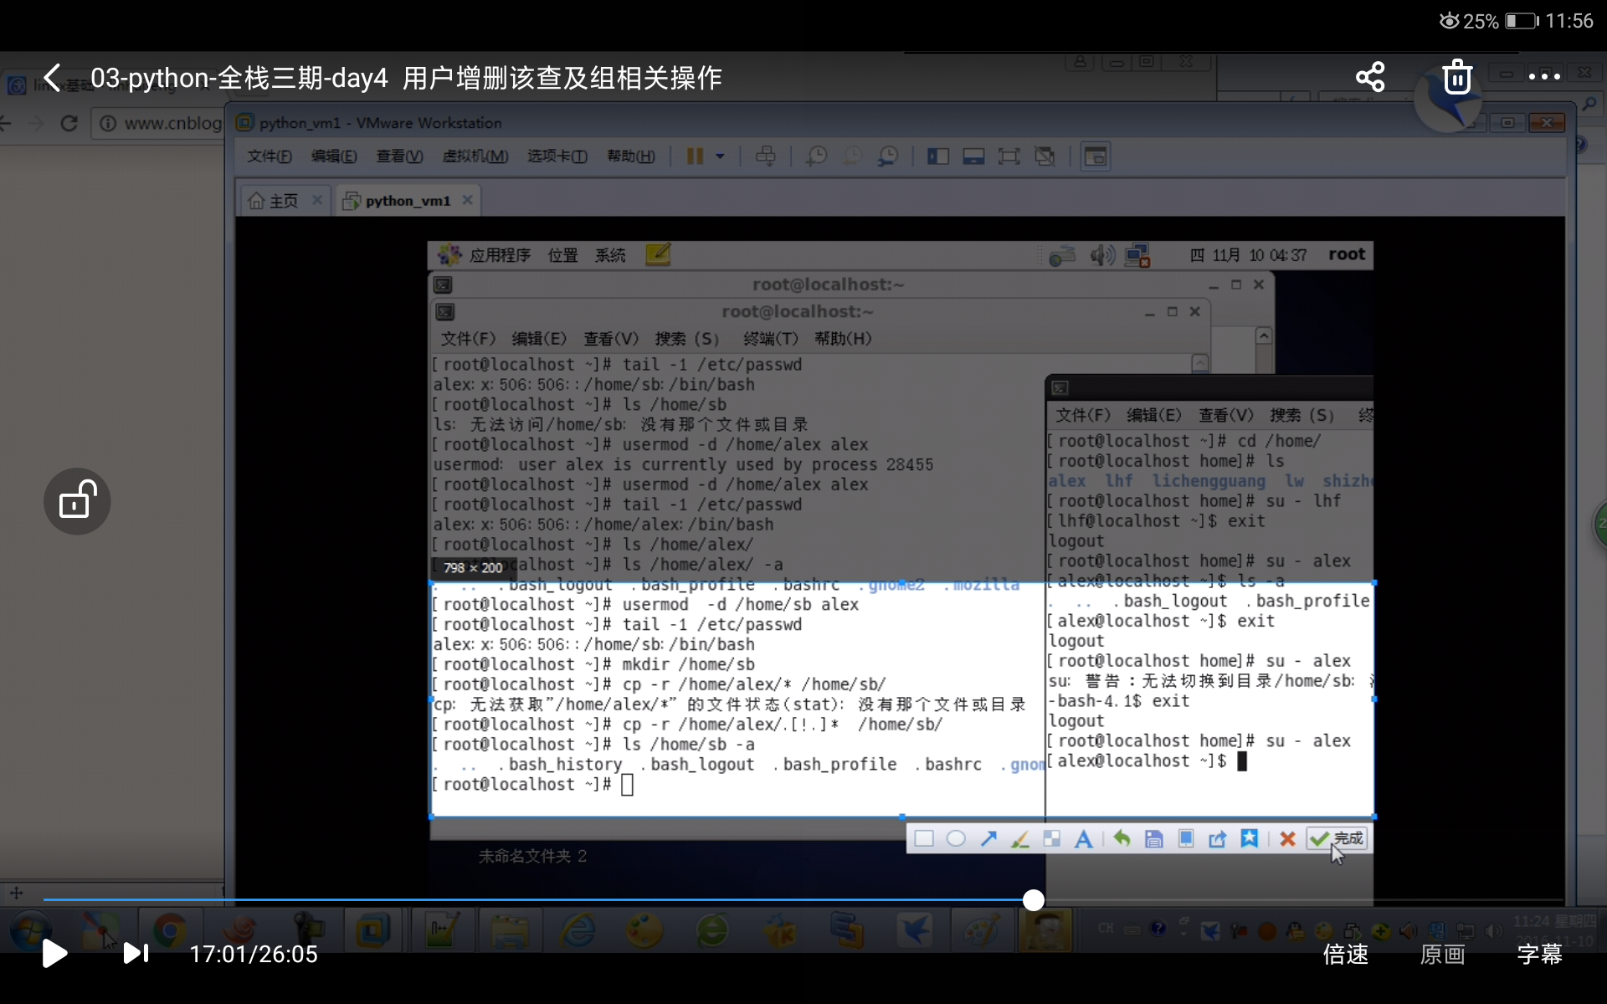The width and height of the screenshot is (1607, 1004).
Task: Open the 帮助(H) menu in the left terminal
Action: [x=843, y=339]
